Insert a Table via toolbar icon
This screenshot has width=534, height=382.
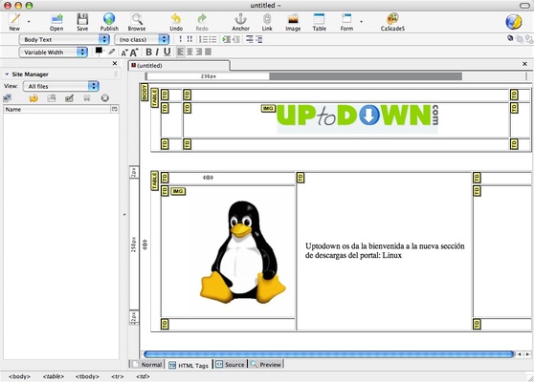319,19
